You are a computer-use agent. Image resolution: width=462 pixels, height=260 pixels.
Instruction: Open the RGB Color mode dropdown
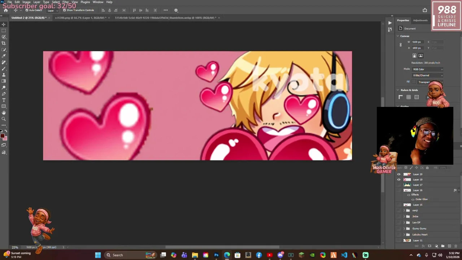click(x=427, y=69)
